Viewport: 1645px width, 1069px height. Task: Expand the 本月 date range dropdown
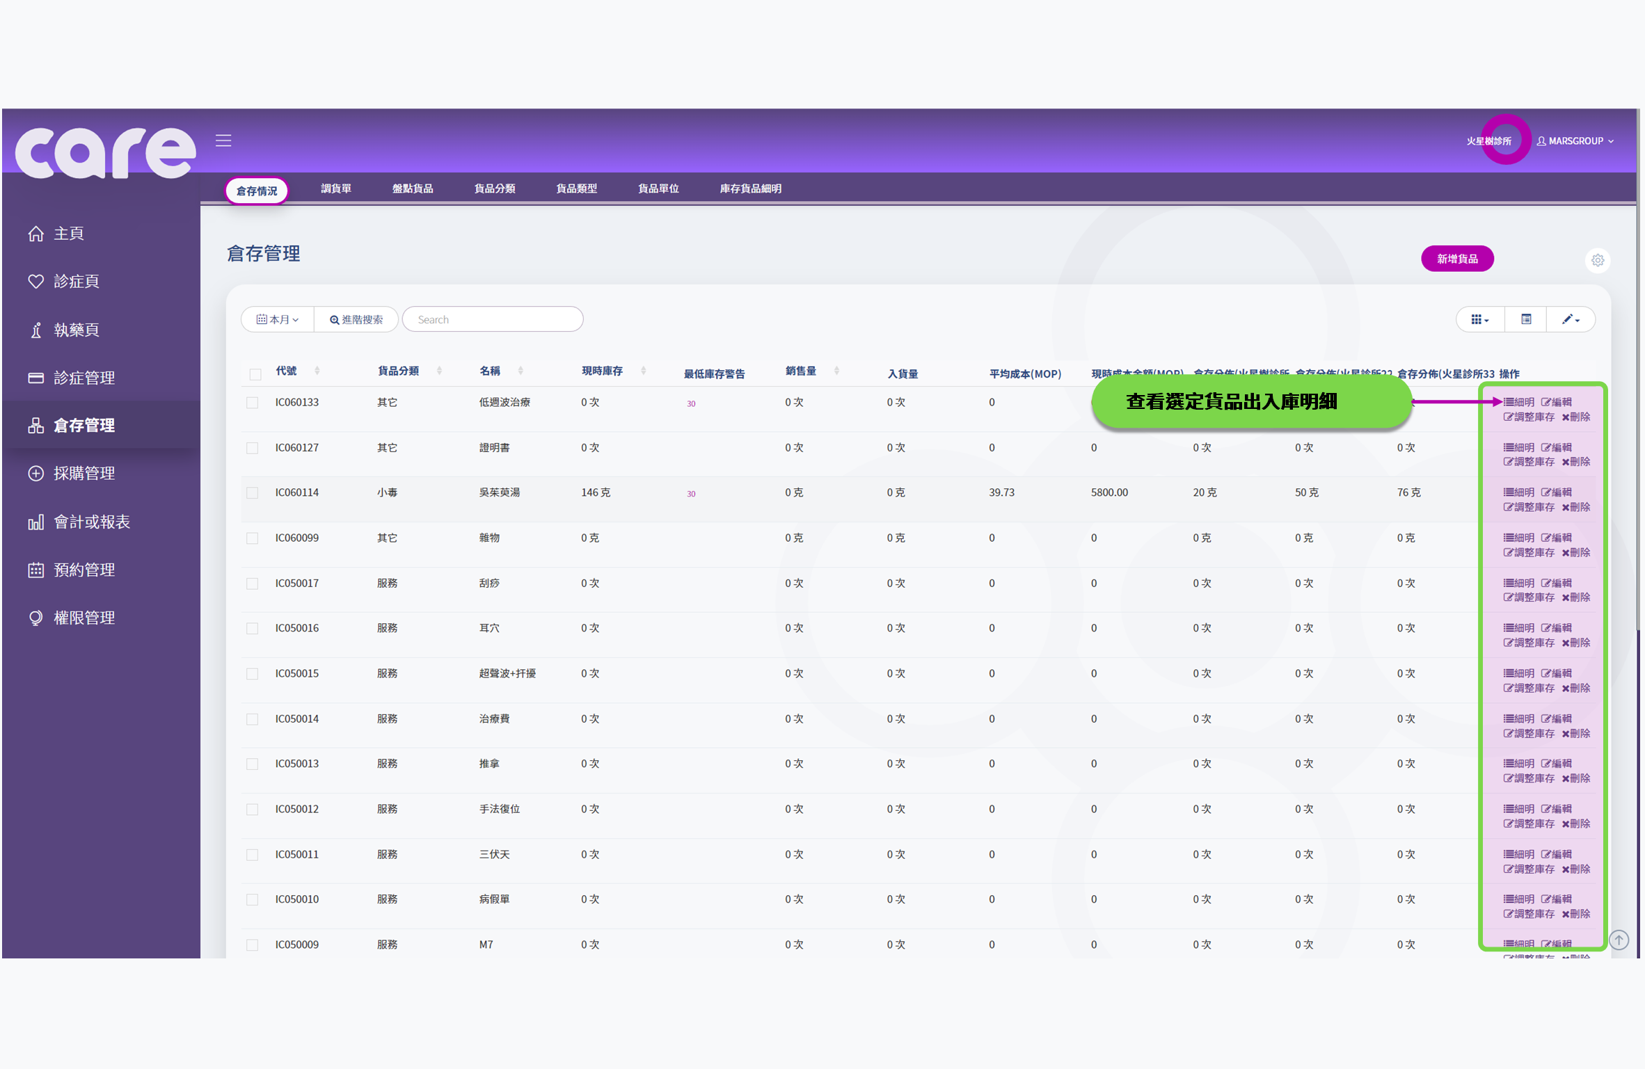coord(278,319)
